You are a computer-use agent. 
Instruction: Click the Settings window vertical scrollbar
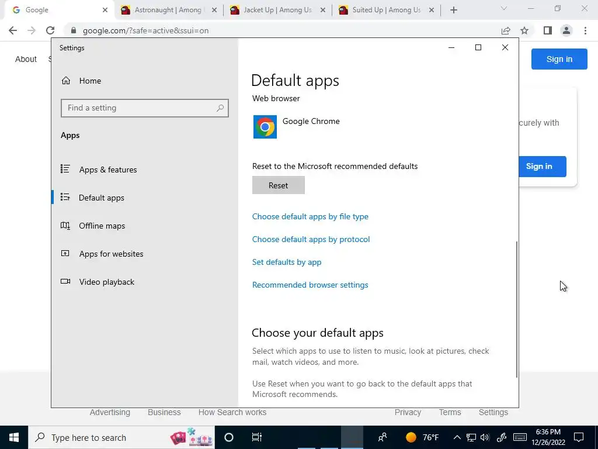click(517, 309)
